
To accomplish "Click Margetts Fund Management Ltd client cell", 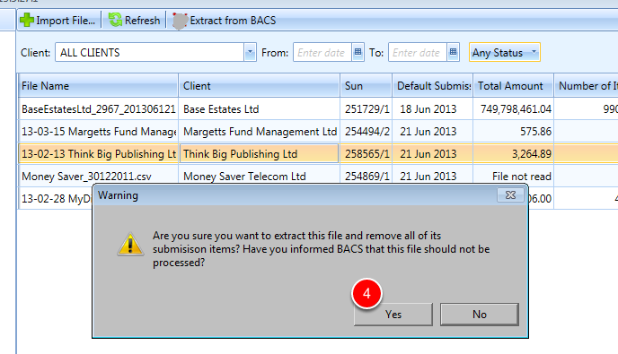I will click(x=260, y=132).
